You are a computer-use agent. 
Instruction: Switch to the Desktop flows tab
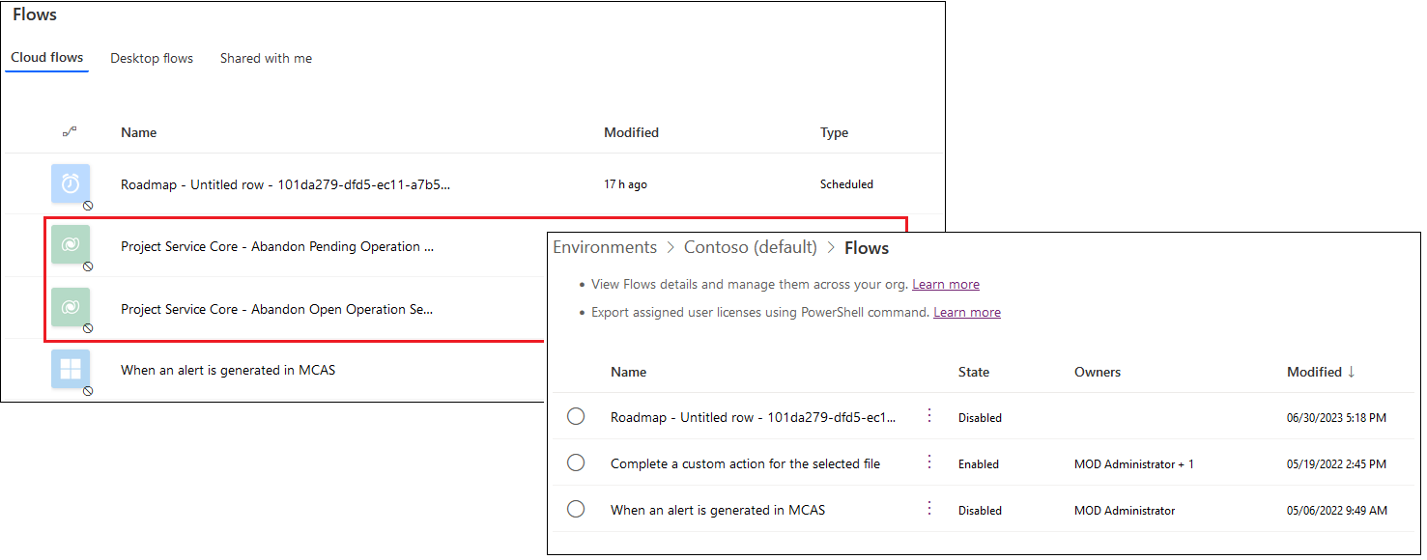coord(152,59)
